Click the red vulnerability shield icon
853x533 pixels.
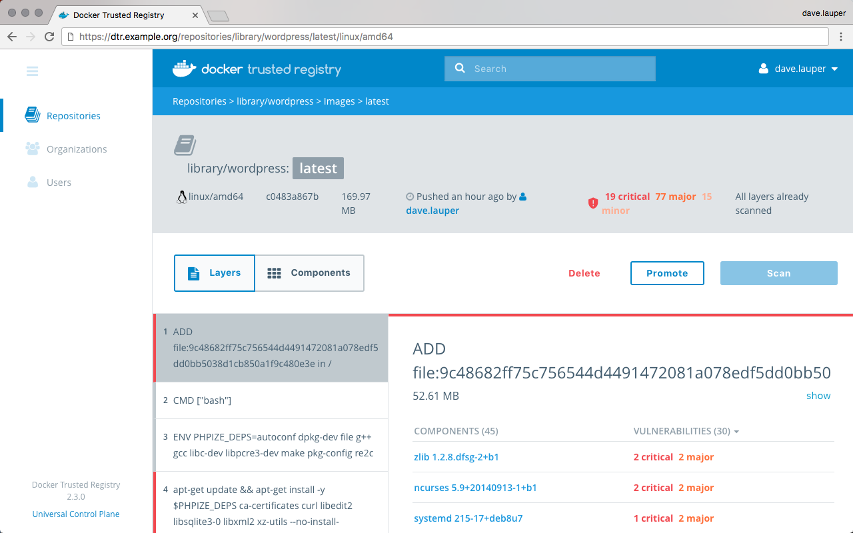[593, 203]
